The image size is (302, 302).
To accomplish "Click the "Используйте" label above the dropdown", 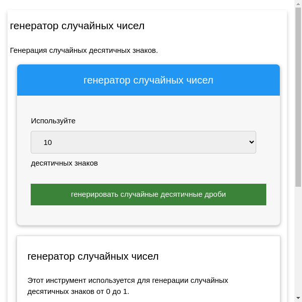I will [x=53, y=121].
